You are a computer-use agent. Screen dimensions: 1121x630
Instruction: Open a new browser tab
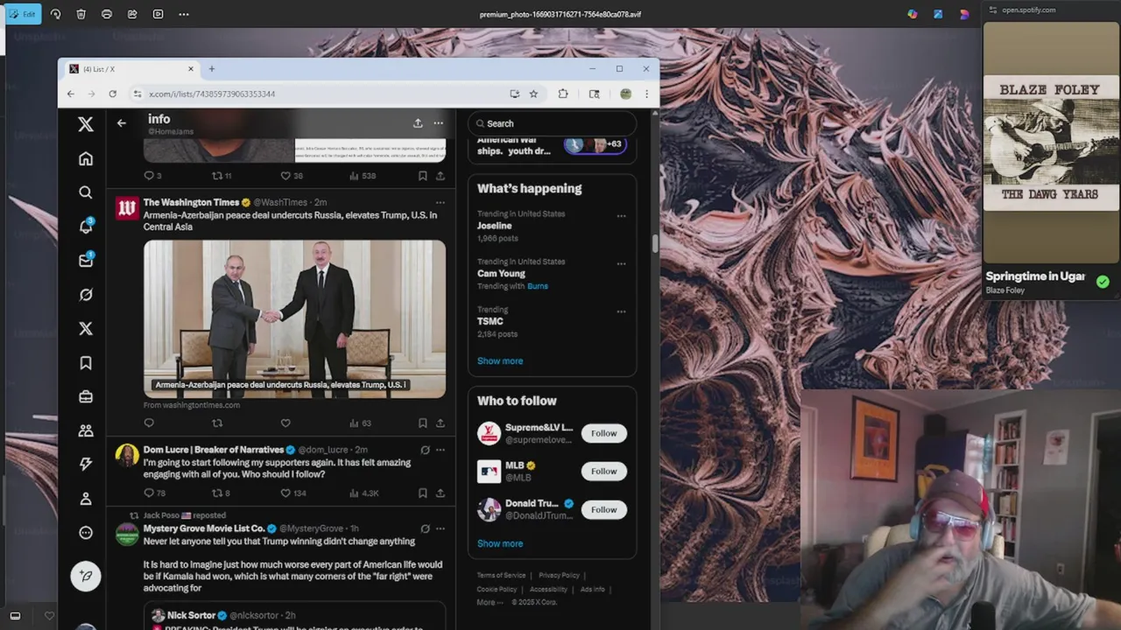[211, 69]
